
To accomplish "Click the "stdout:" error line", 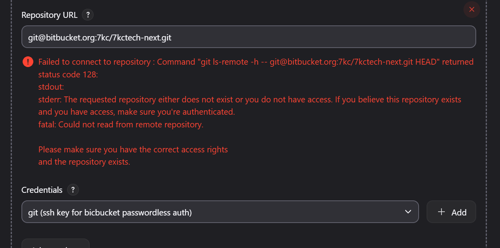I will click(51, 87).
